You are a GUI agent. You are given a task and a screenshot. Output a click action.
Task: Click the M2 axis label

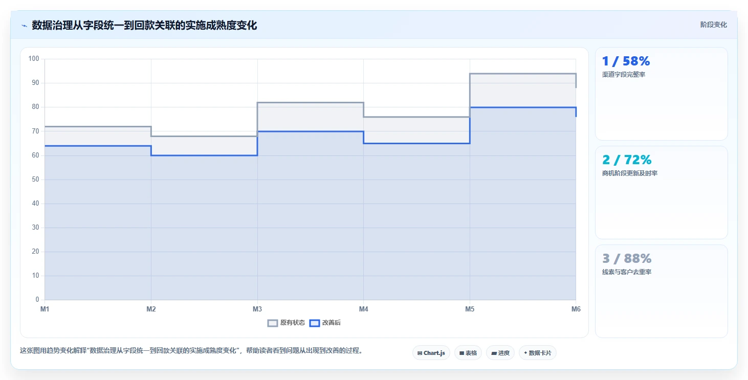coord(151,309)
